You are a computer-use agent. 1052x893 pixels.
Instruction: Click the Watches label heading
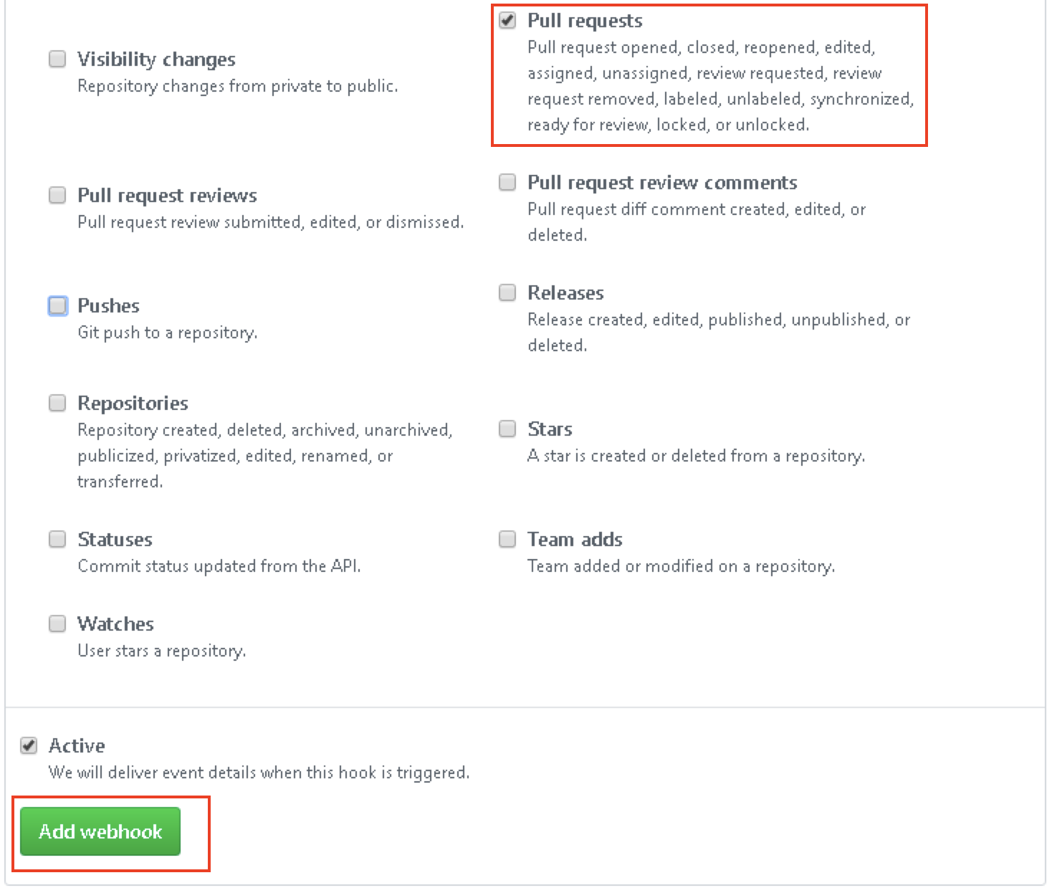tap(115, 624)
